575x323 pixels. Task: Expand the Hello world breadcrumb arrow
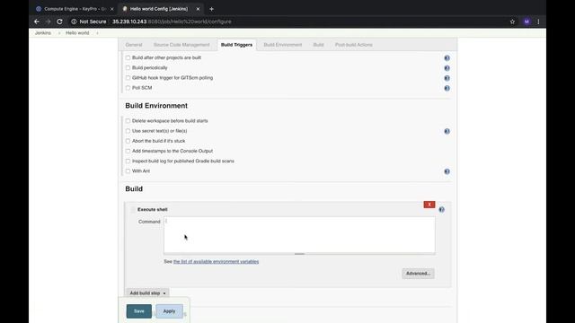97,33
